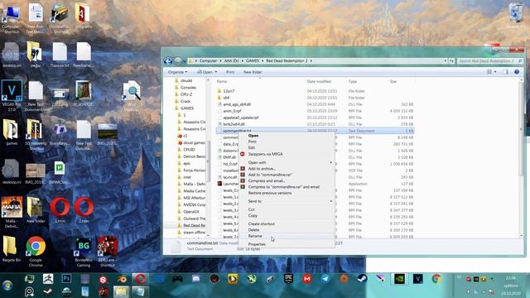530x298 pixels.
Task: Choose Copy in the context menu
Action: (x=253, y=215)
